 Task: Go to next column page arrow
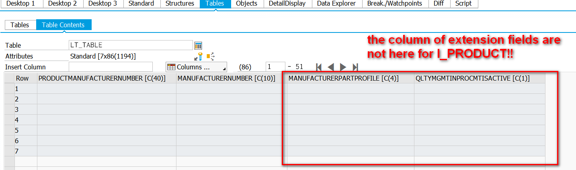point(343,67)
